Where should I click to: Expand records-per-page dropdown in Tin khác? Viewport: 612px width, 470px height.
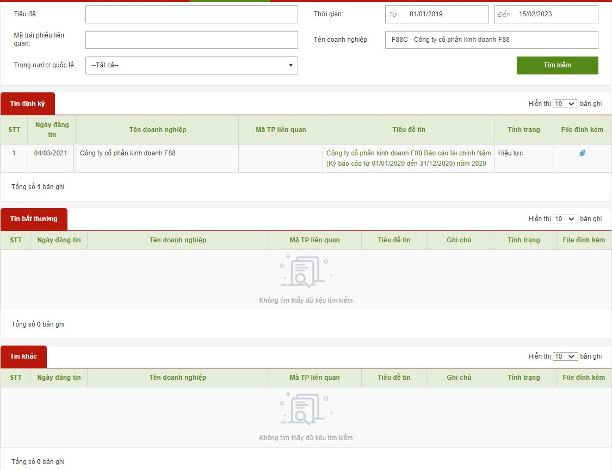tap(565, 356)
